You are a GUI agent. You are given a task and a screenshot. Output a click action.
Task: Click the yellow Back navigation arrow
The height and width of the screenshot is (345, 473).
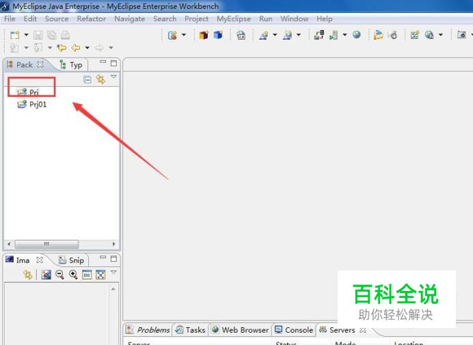76,48
